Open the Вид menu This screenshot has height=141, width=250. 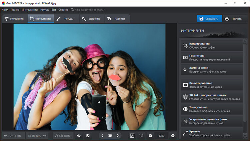54,10
